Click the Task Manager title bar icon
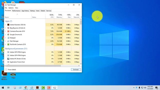This screenshot has height=90, width=160. tap(6, 5)
